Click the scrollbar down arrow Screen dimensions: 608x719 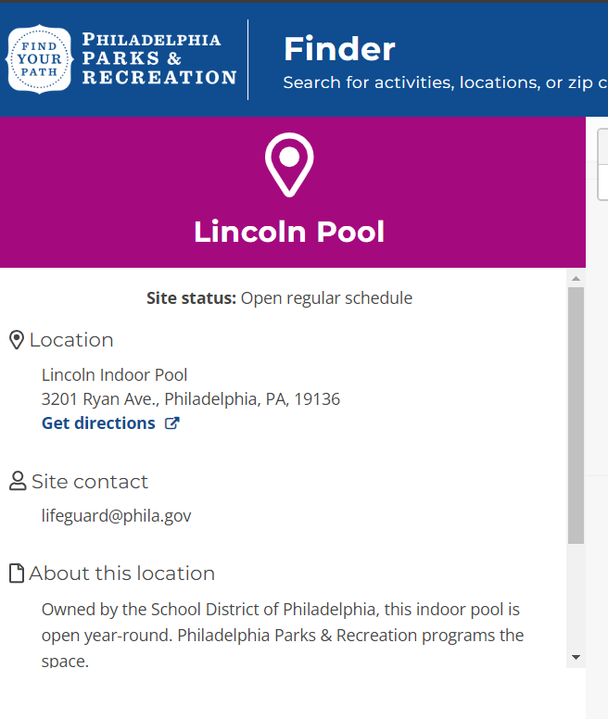(x=576, y=657)
